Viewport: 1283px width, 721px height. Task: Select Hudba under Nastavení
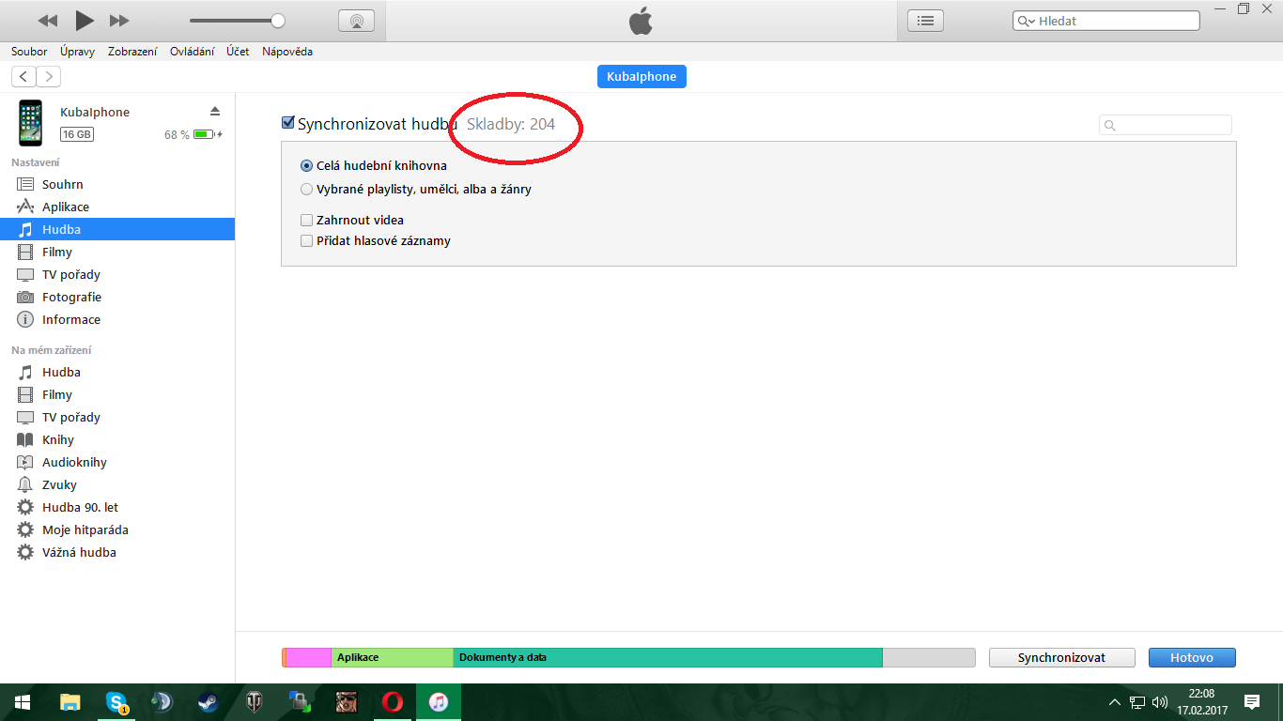pyautogui.click(x=117, y=229)
